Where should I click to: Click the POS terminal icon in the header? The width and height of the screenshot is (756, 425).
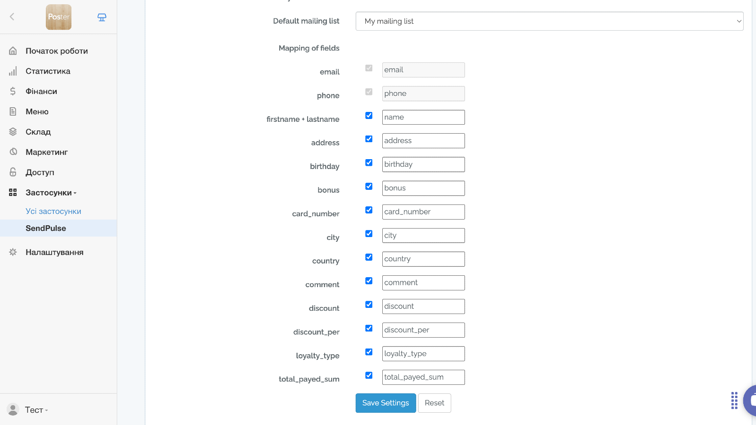[102, 17]
